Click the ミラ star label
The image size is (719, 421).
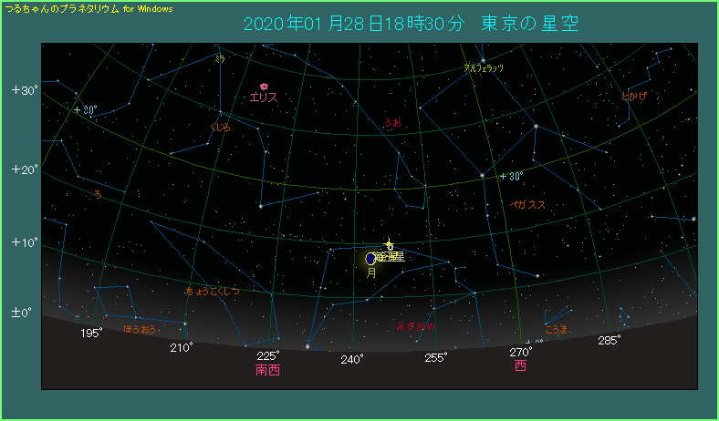click(x=219, y=59)
